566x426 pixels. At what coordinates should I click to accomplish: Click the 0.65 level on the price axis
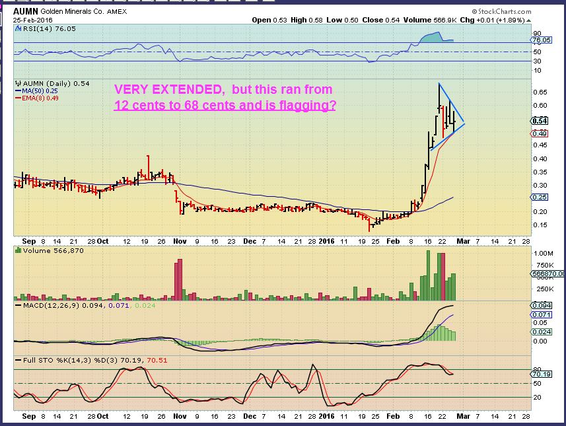pyautogui.click(x=540, y=92)
